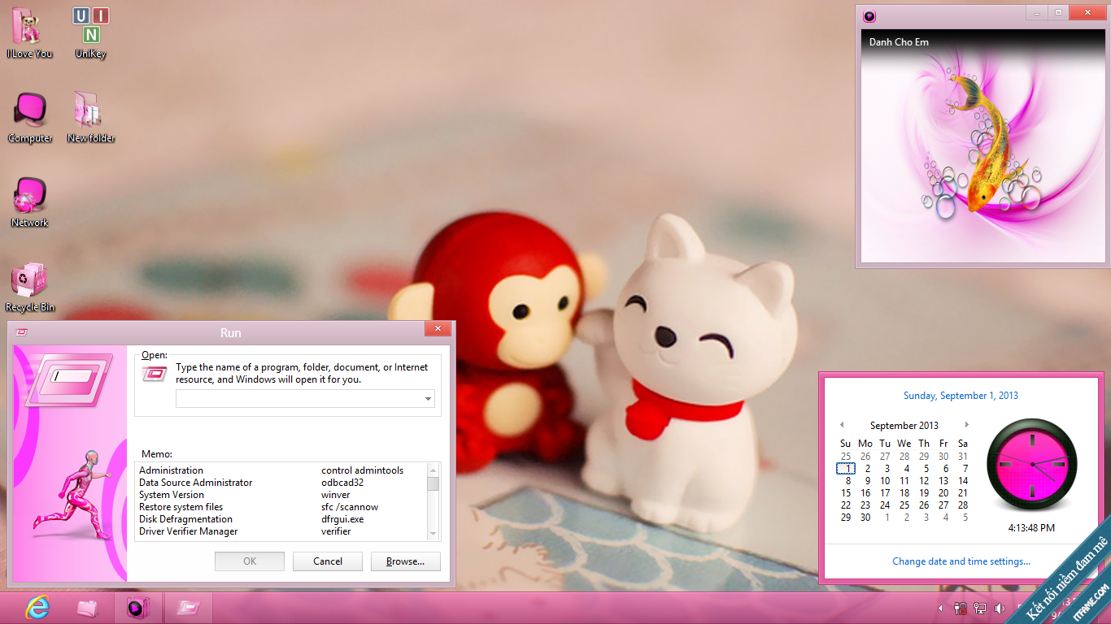This screenshot has height=624, width=1111.
Task: Click the 4:13:48 PM time text
Action: [1031, 528]
